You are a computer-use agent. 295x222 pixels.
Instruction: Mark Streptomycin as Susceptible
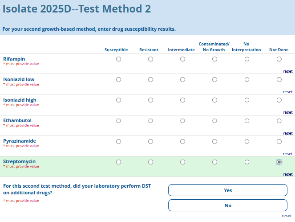pyautogui.click(x=118, y=162)
